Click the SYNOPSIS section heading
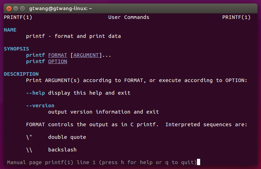The width and height of the screenshot is (261, 169). coord(17,49)
